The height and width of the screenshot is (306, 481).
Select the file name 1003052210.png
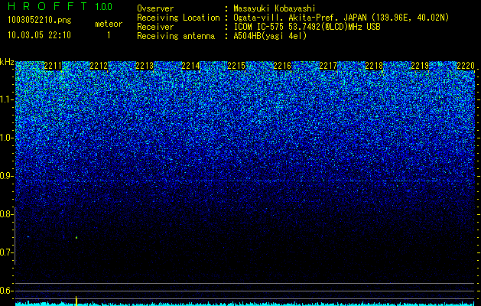coord(40,21)
